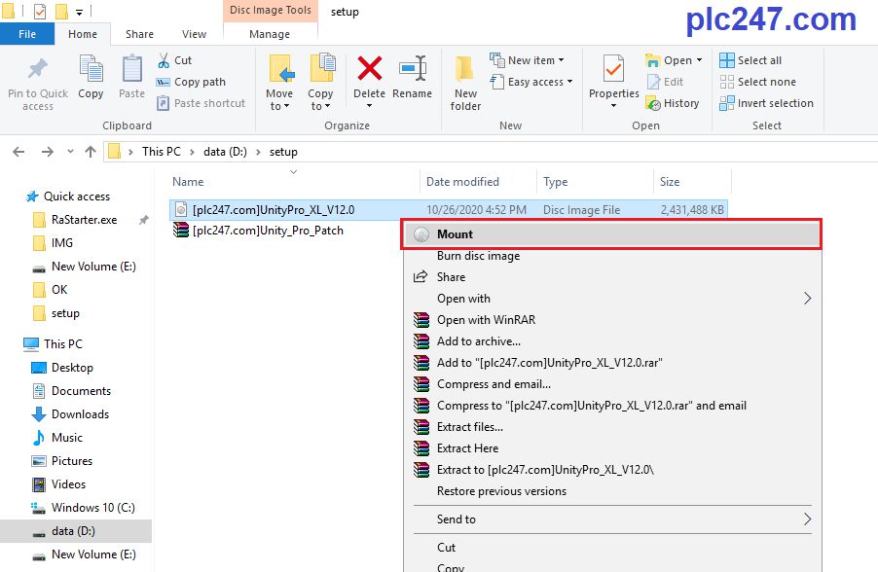The width and height of the screenshot is (878, 572).
Task: Select the Home ribbon tab
Action: [83, 34]
